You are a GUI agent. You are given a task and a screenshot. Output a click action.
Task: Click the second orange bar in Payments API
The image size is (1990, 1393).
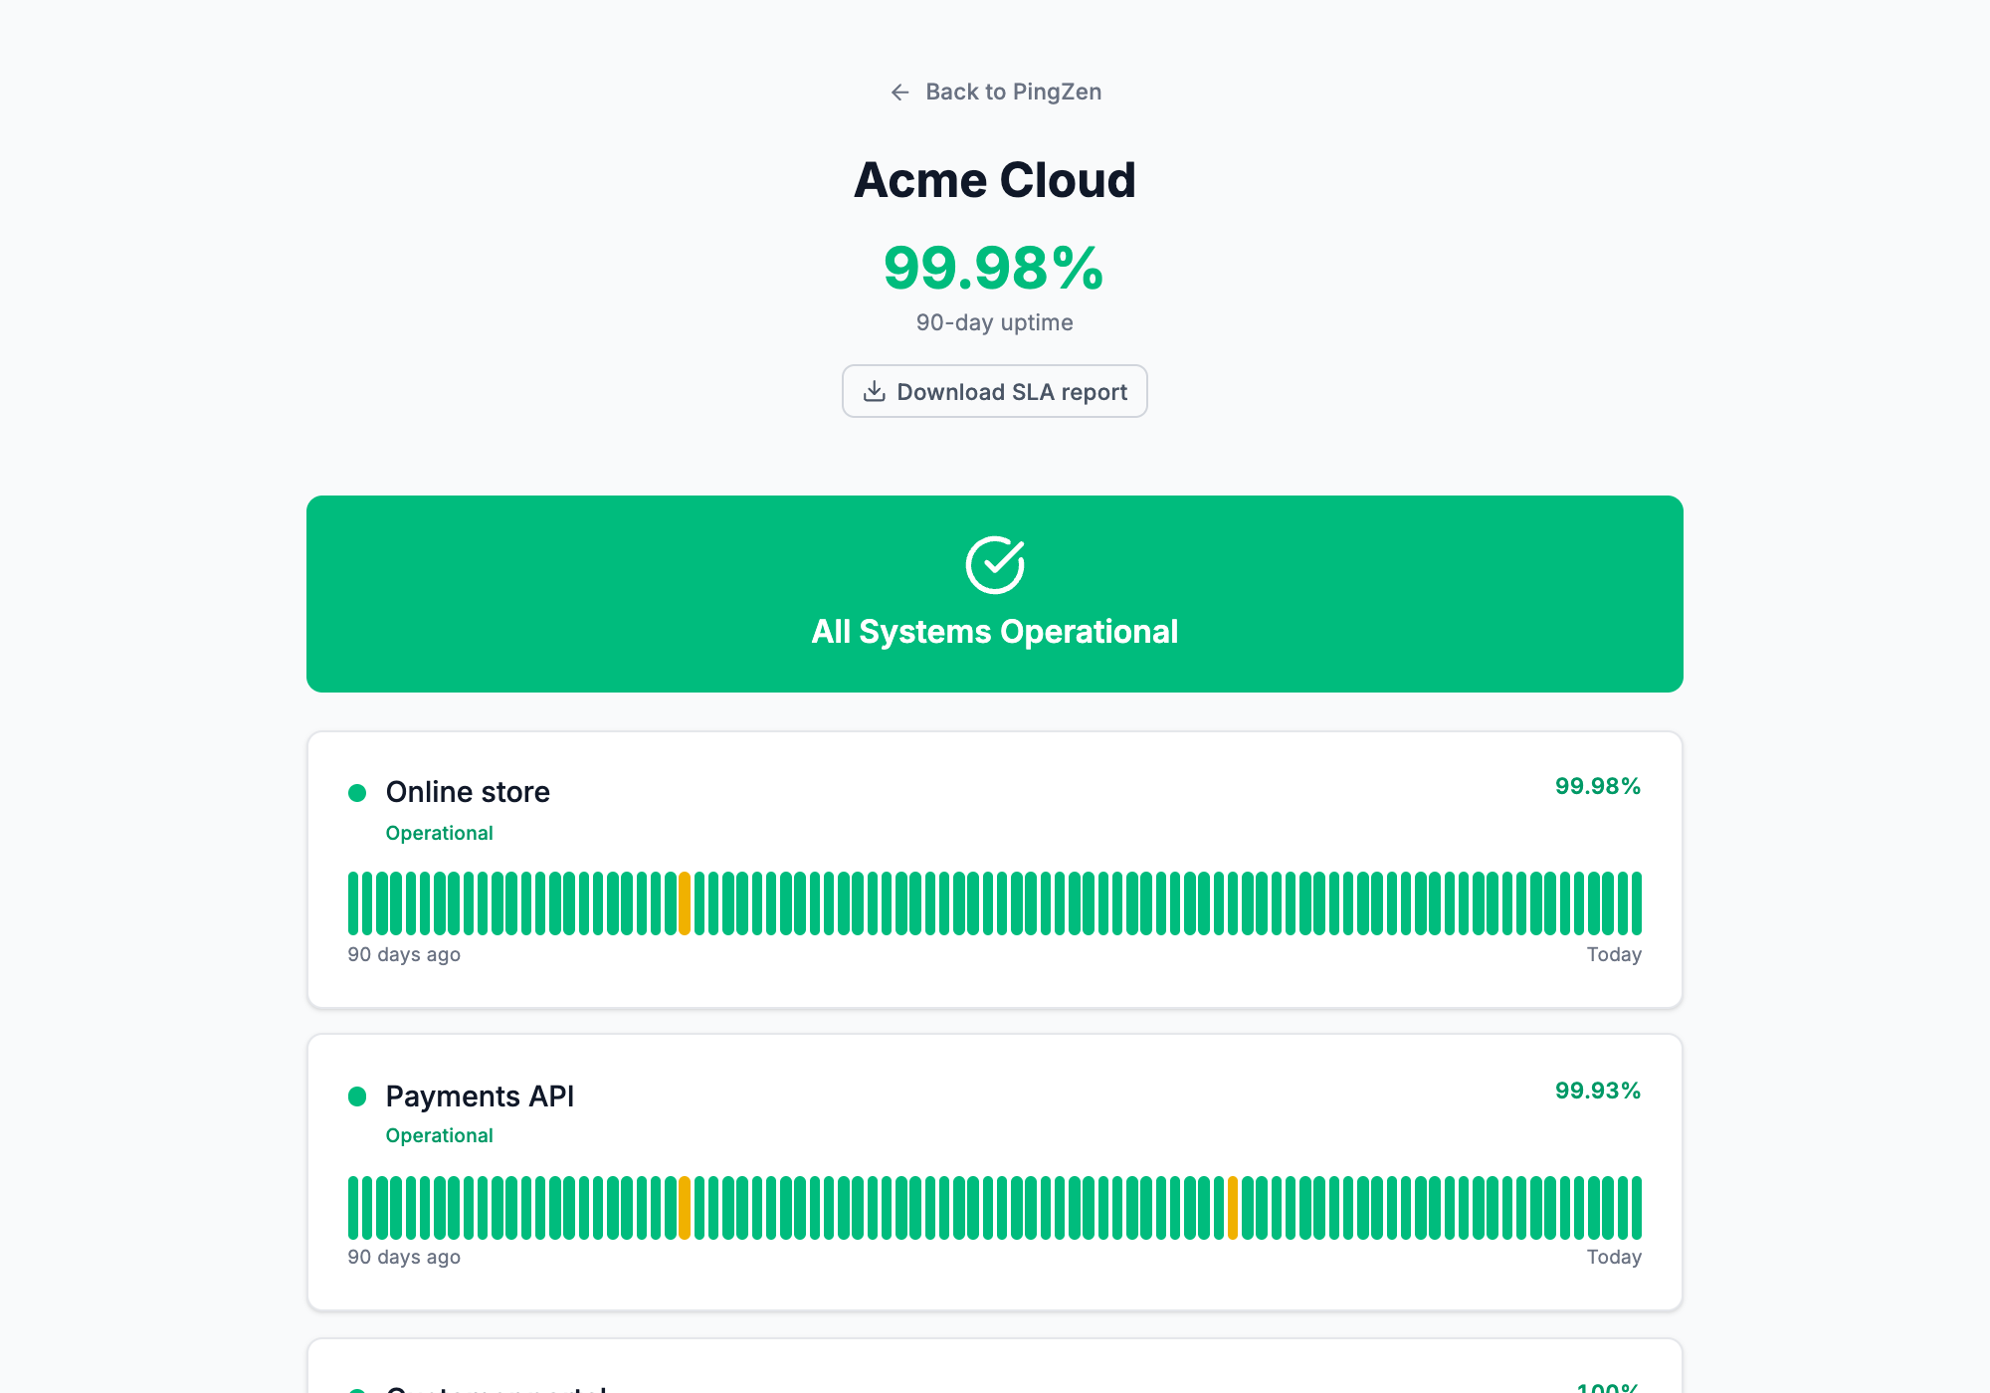point(1233,1208)
